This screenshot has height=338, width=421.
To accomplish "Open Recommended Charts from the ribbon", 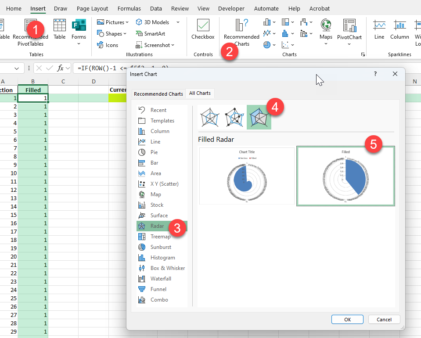I will click(x=241, y=32).
